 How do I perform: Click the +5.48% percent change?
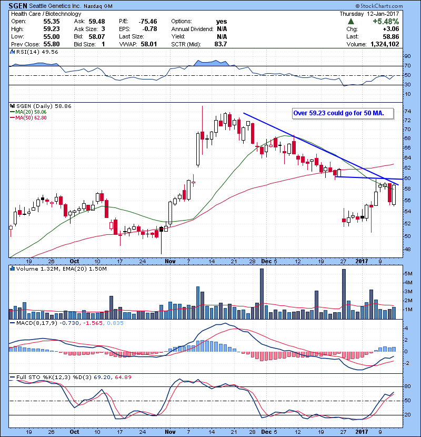coord(386,22)
